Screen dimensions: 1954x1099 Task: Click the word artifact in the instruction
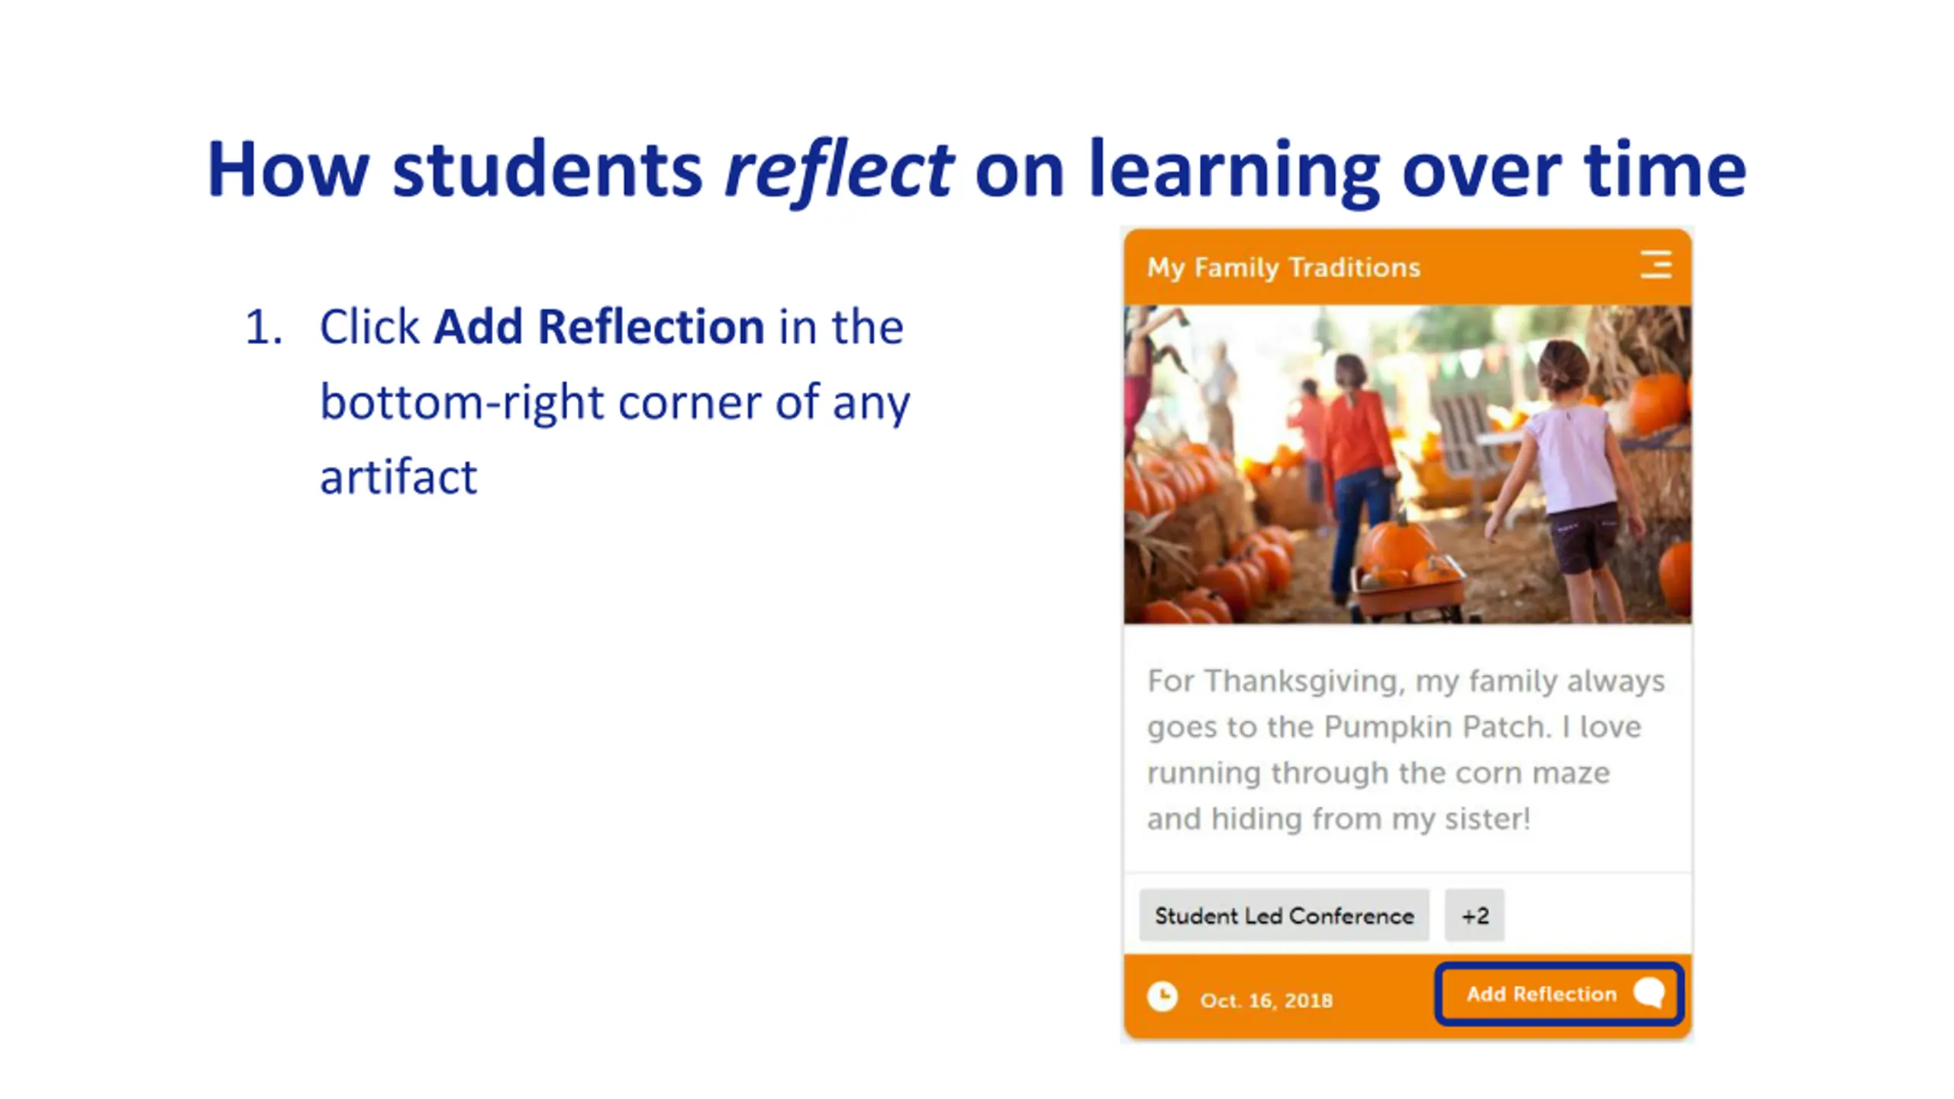click(x=398, y=476)
